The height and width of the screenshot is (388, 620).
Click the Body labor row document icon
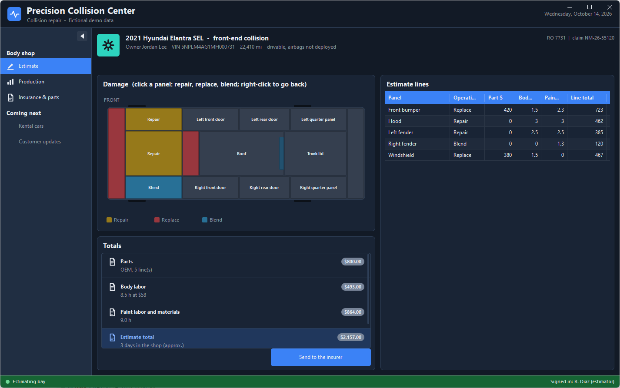click(112, 287)
